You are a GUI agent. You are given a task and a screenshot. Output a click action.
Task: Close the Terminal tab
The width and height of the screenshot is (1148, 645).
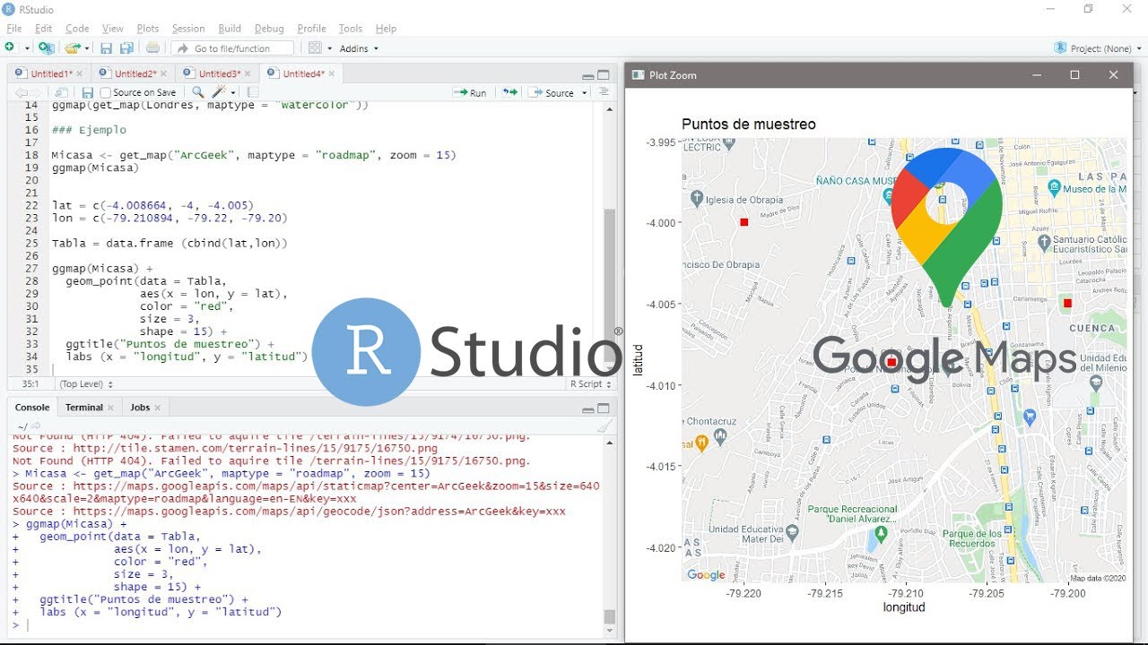pyautogui.click(x=110, y=408)
